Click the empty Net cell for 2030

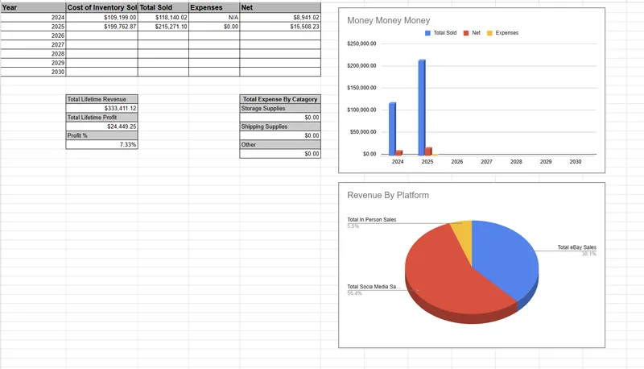point(280,72)
